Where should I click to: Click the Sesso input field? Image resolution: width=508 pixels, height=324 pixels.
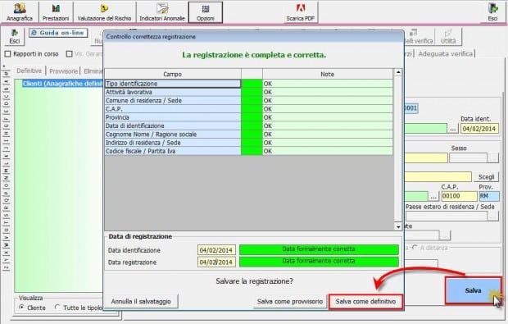coord(468,158)
